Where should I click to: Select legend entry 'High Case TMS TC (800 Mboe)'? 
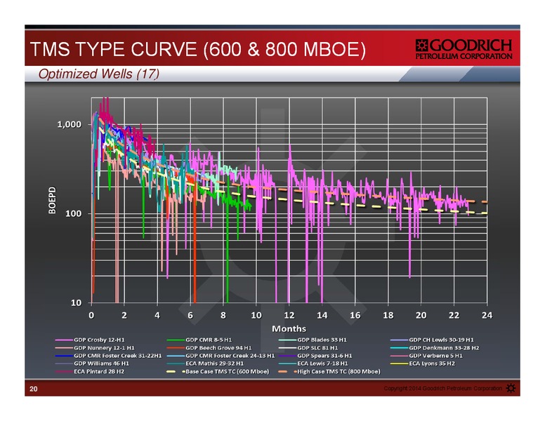tap(329, 371)
